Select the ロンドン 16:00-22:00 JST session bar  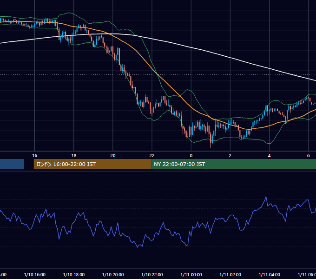92,164
